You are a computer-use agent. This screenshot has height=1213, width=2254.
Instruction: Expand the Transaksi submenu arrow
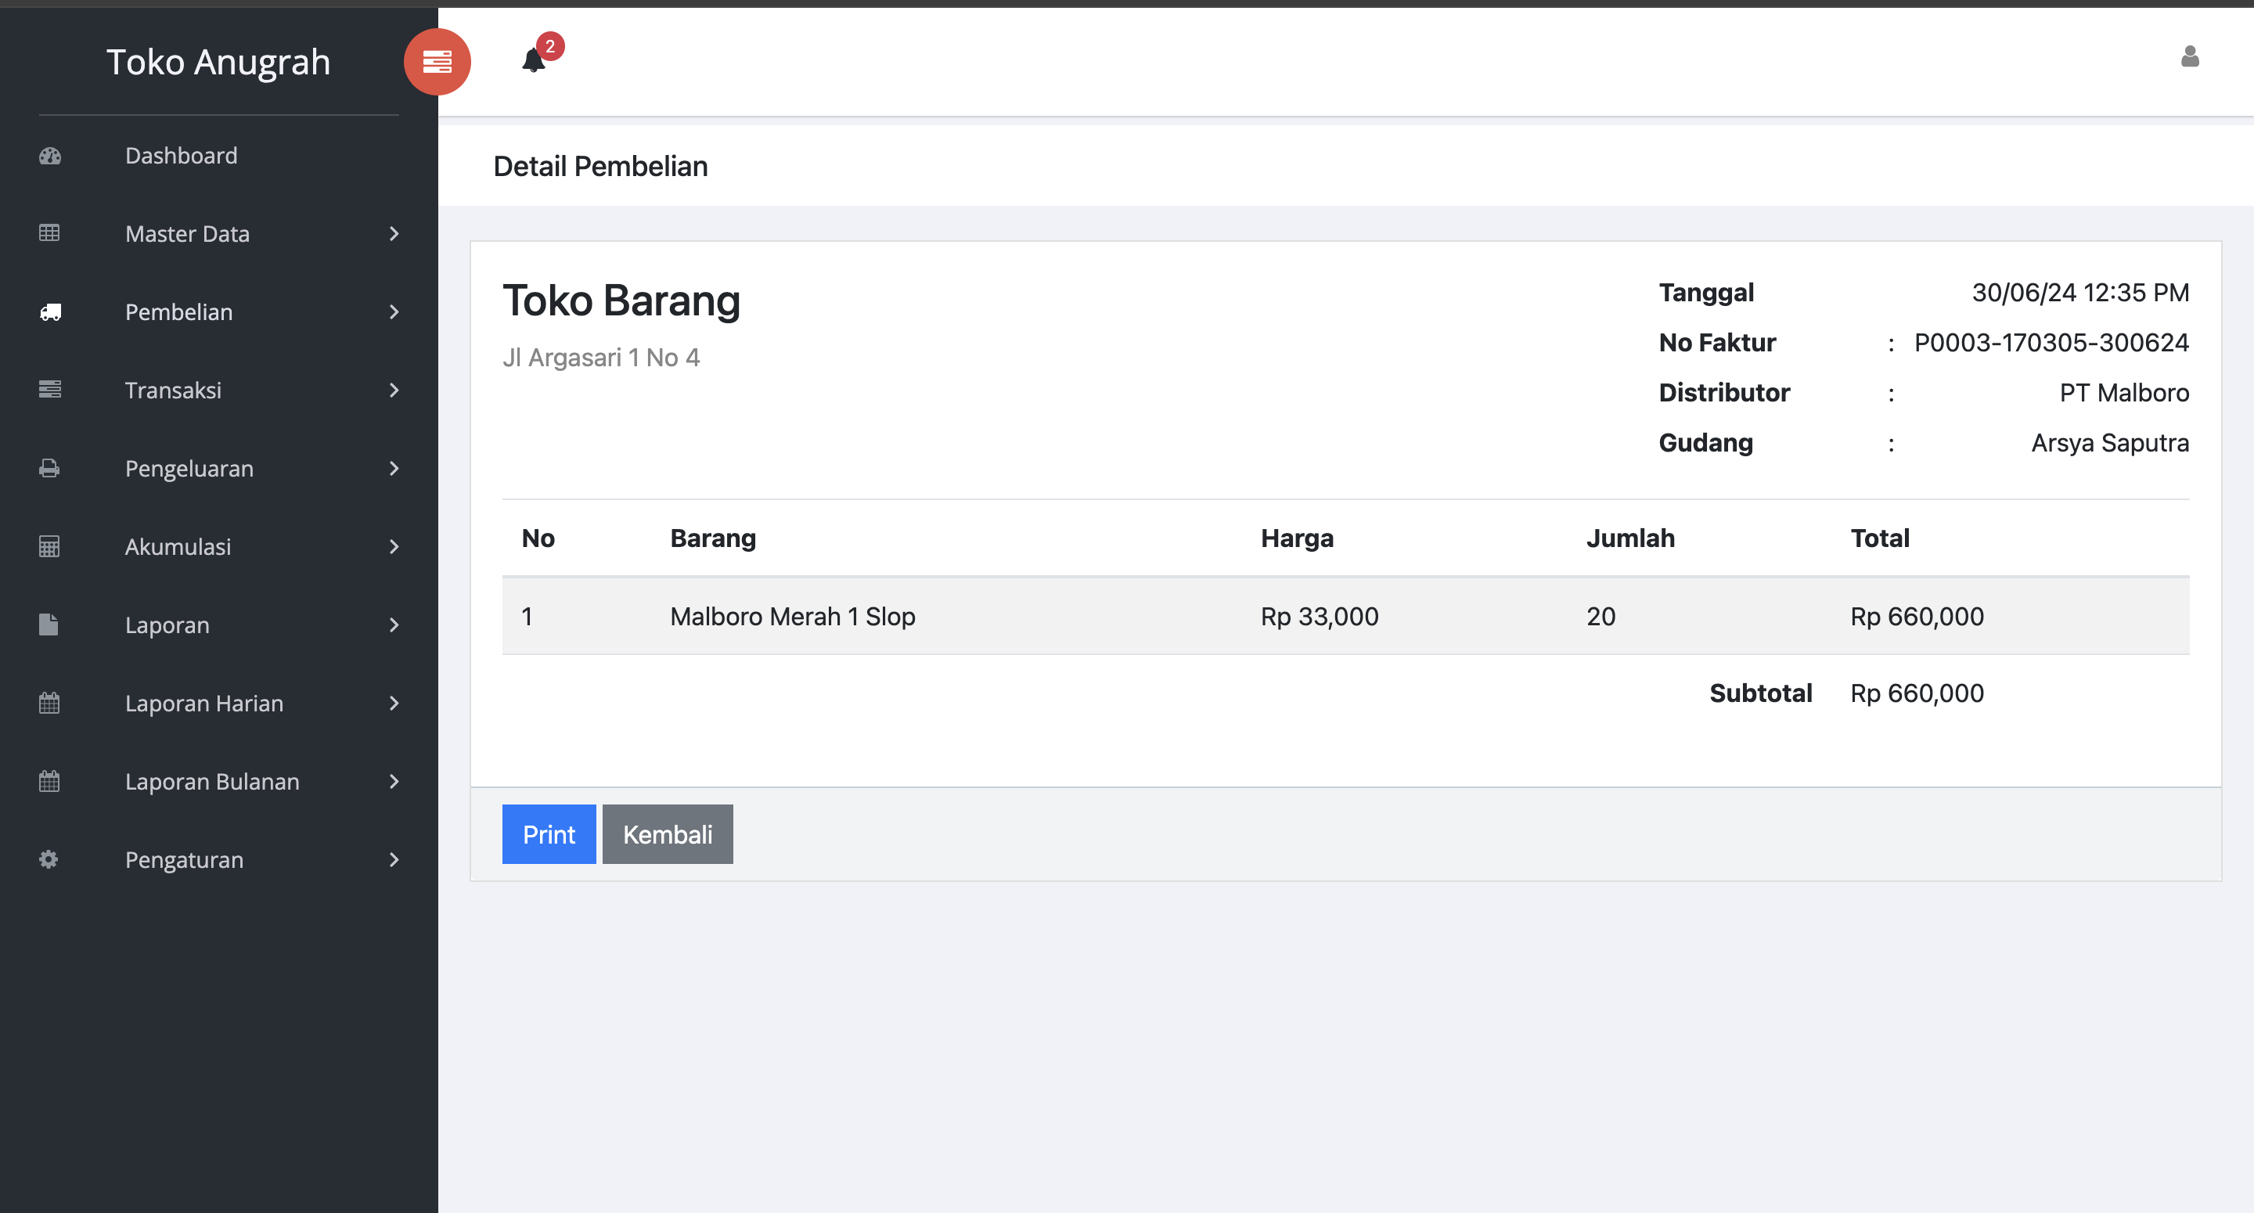[394, 391]
